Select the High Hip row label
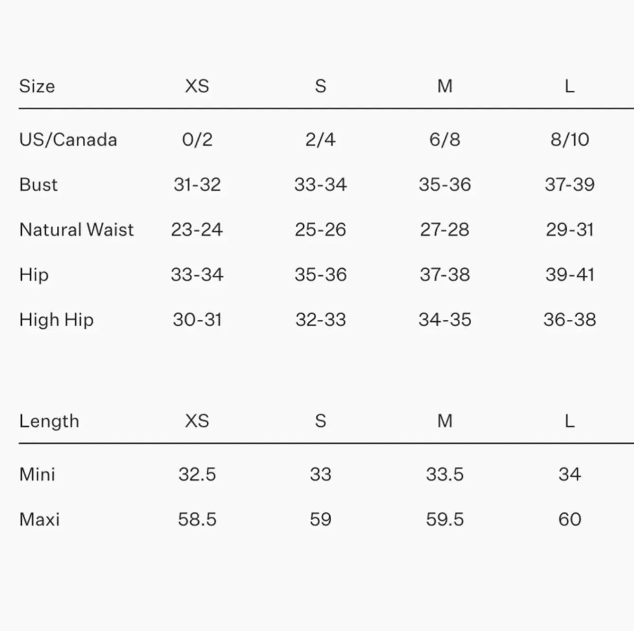The width and height of the screenshot is (634, 631). [x=56, y=320]
